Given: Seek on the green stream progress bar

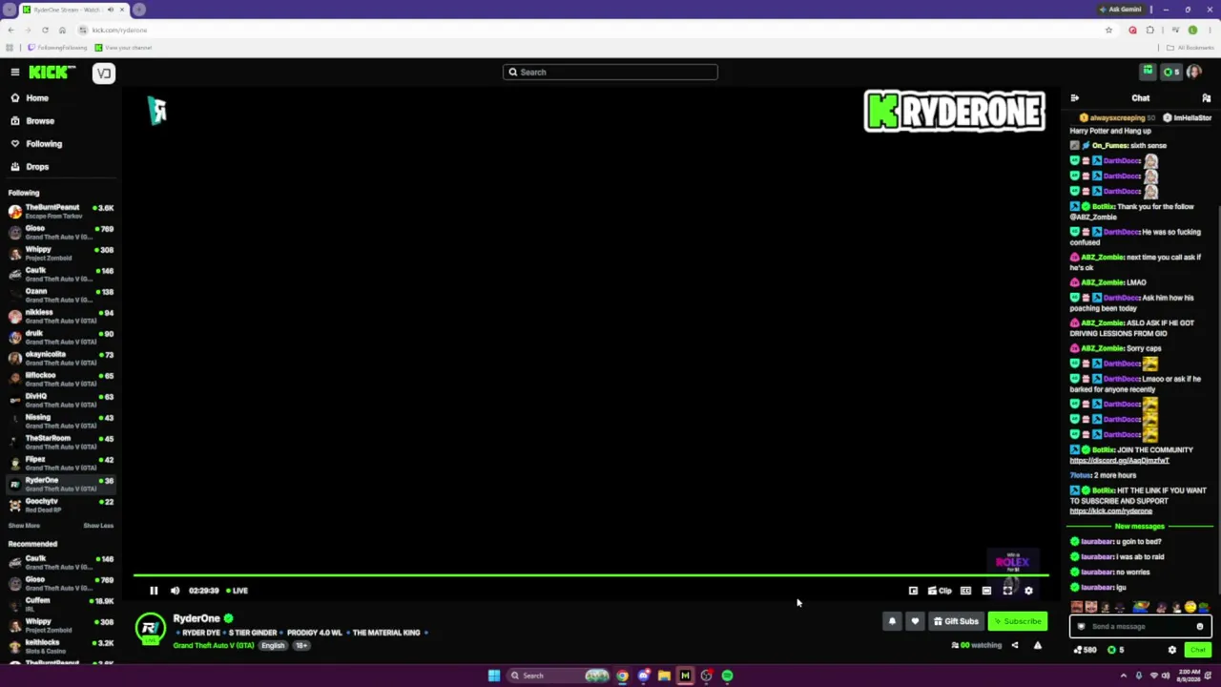Looking at the screenshot, I should (x=591, y=575).
